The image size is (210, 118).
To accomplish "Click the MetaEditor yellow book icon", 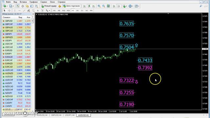I will [60, 6].
